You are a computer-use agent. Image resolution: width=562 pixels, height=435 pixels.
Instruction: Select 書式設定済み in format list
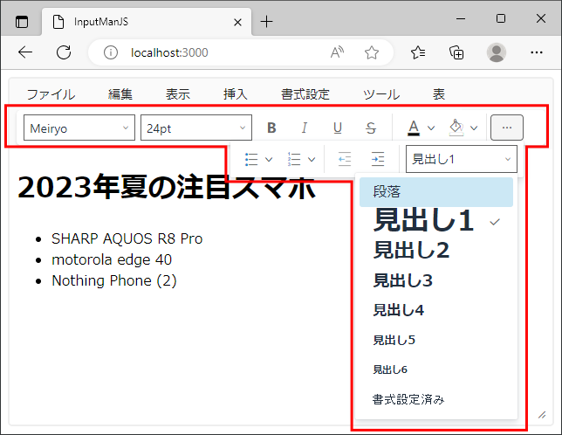436,399
